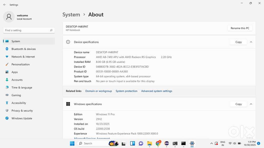The width and height of the screenshot is (264, 148).
Task: Click the Find a setting search field
Action: click(29, 30)
